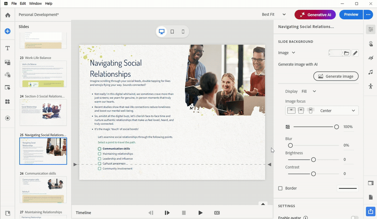The image size is (377, 219).
Task: Open the Audio panel music note icon
Action: tap(371, 72)
